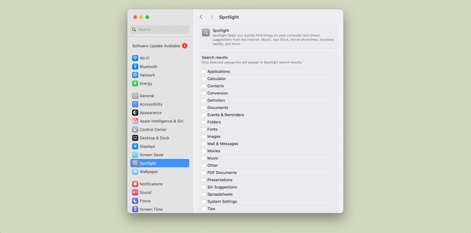This screenshot has width=471, height=233.
Task: Check the Spreadsheets category
Action: (203, 194)
